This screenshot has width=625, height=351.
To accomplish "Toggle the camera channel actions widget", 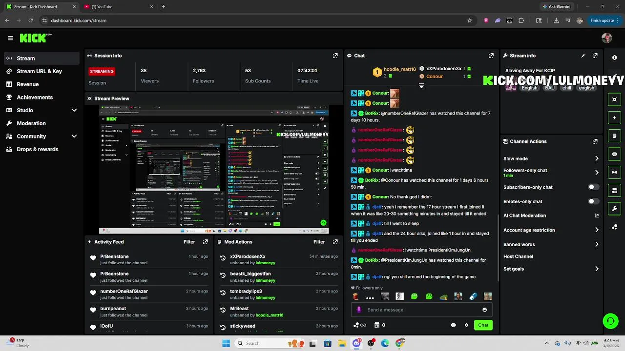I will coord(614,191).
